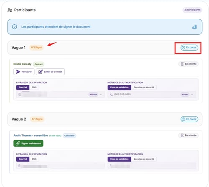The image size is (209, 187).
Task: Click Anaïs Thomas email input field
Action: pyautogui.click(x=60, y=166)
